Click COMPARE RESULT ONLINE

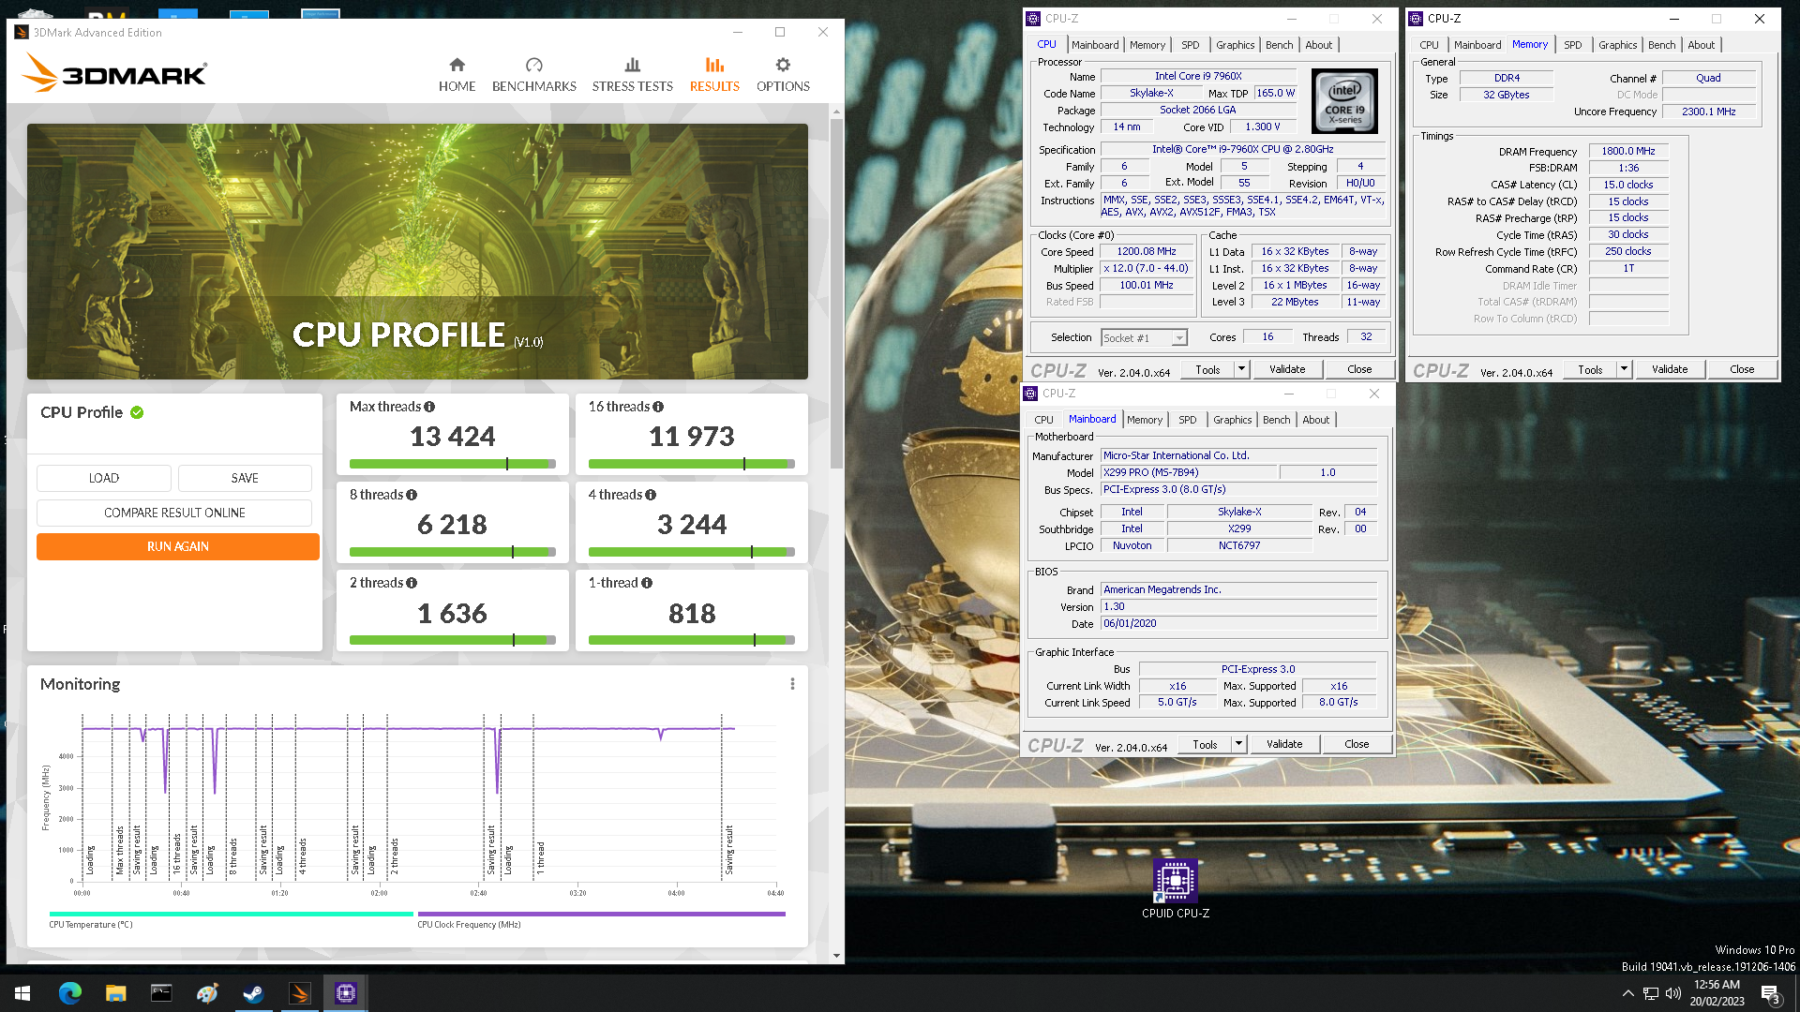click(174, 513)
